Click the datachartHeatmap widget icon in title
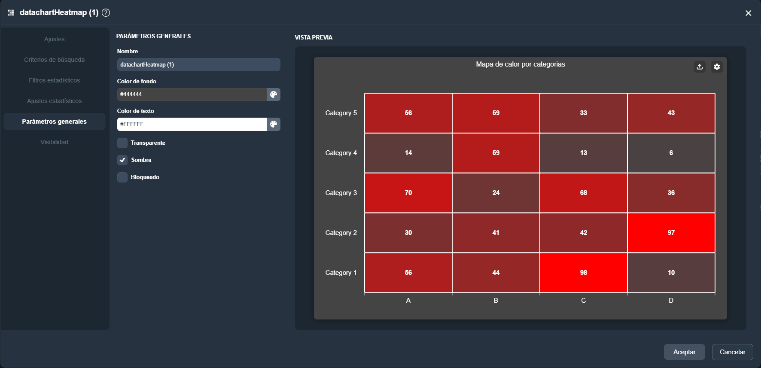This screenshot has height=368, width=761. coord(11,13)
